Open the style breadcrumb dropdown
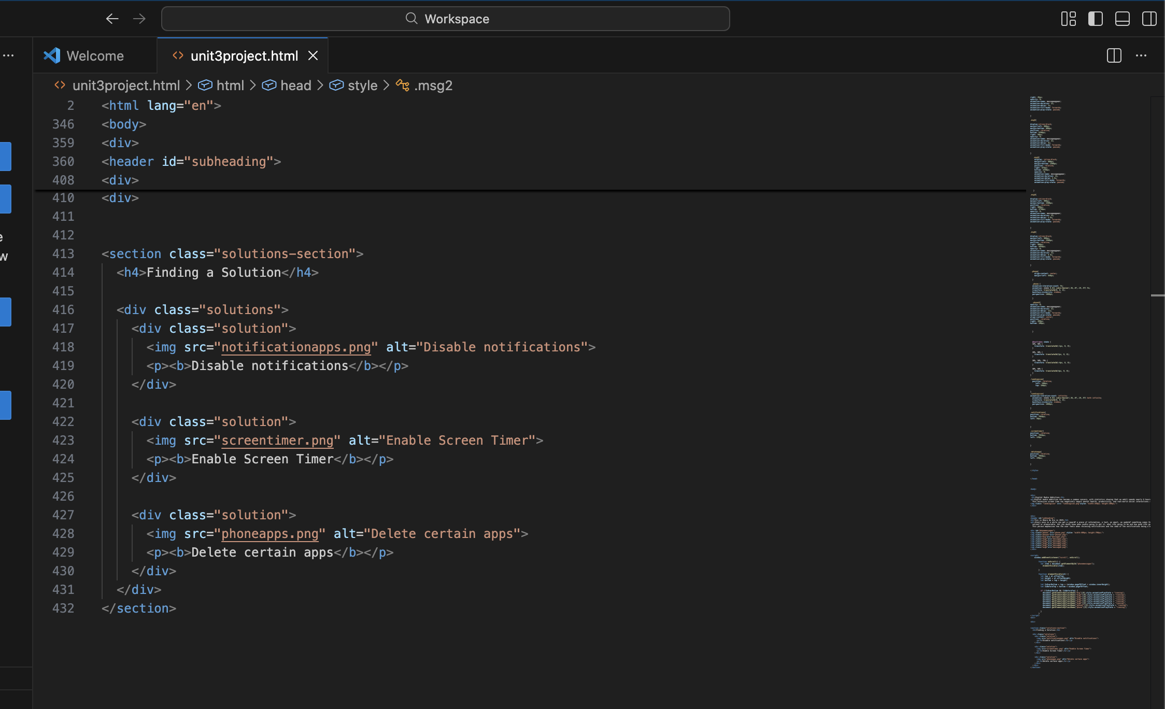 362,86
